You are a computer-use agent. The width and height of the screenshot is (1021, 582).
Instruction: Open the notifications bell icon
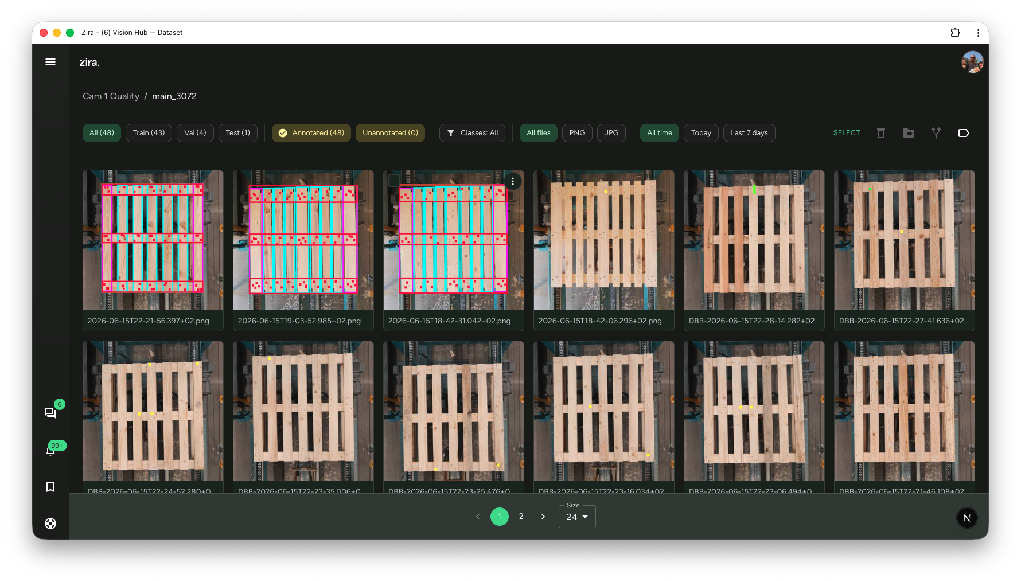(x=50, y=450)
